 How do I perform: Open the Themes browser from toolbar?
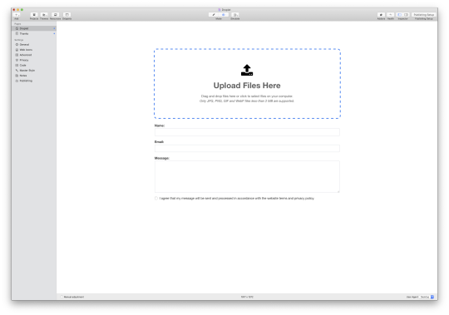(44, 15)
